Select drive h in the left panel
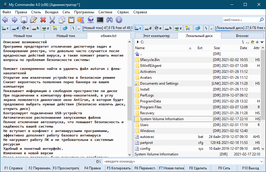The image size is (266, 172). tap(36, 28)
